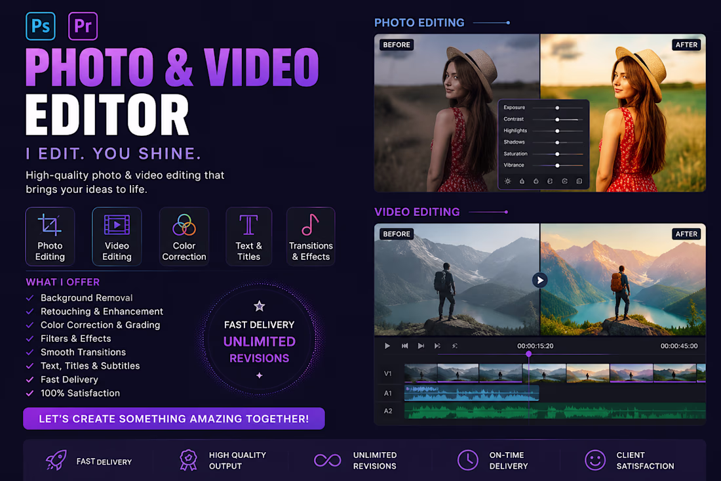
Task: Select the Text & Titles icon card
Action: (x=249, y=237)
